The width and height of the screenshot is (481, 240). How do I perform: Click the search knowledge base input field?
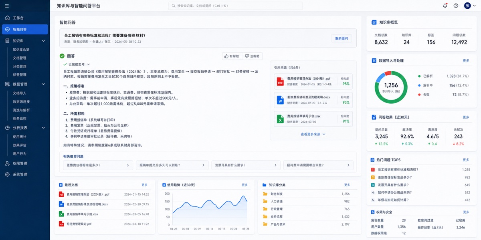[x=235, y=6]
